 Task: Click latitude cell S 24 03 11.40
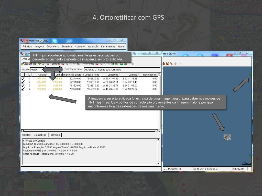pos(130,82)
